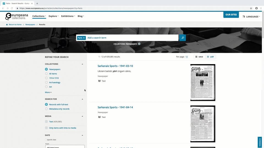
Task: Bookmark this page with the star
Action: click(251, 8)
